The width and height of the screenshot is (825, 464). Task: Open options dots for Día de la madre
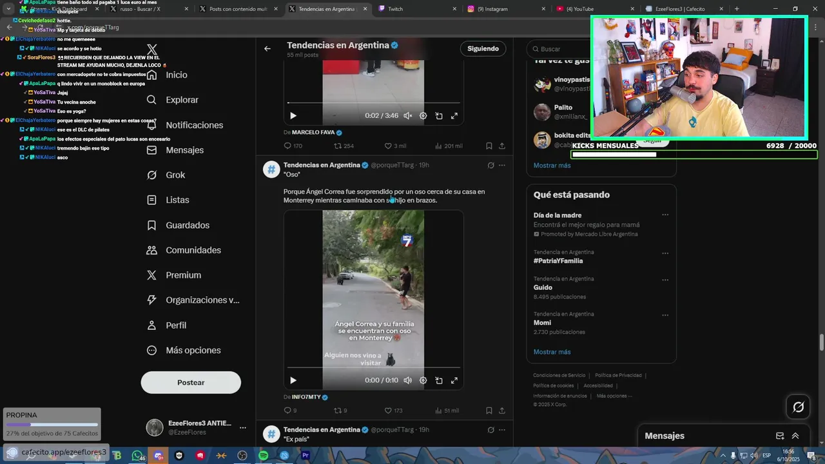665,215
